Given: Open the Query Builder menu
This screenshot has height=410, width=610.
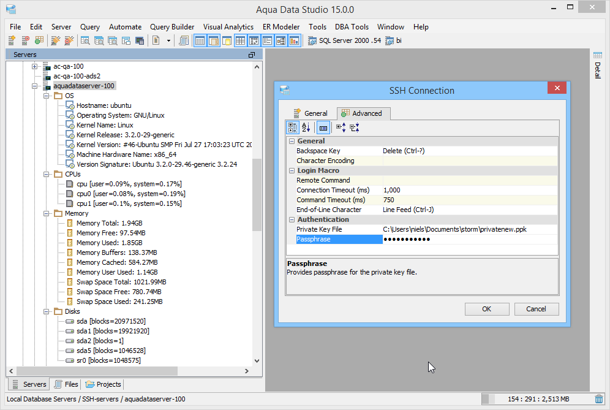Looking at the screenshot, I should (x=172, y=27).
